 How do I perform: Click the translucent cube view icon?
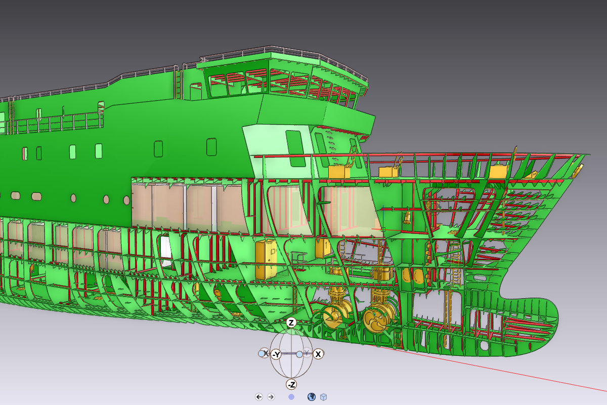[324, 397]
